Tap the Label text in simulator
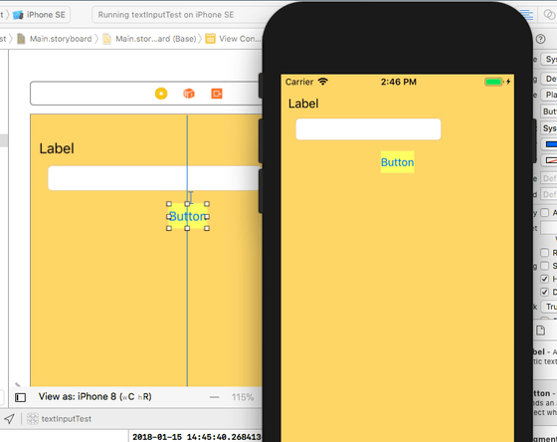 [x=303, y=104]
